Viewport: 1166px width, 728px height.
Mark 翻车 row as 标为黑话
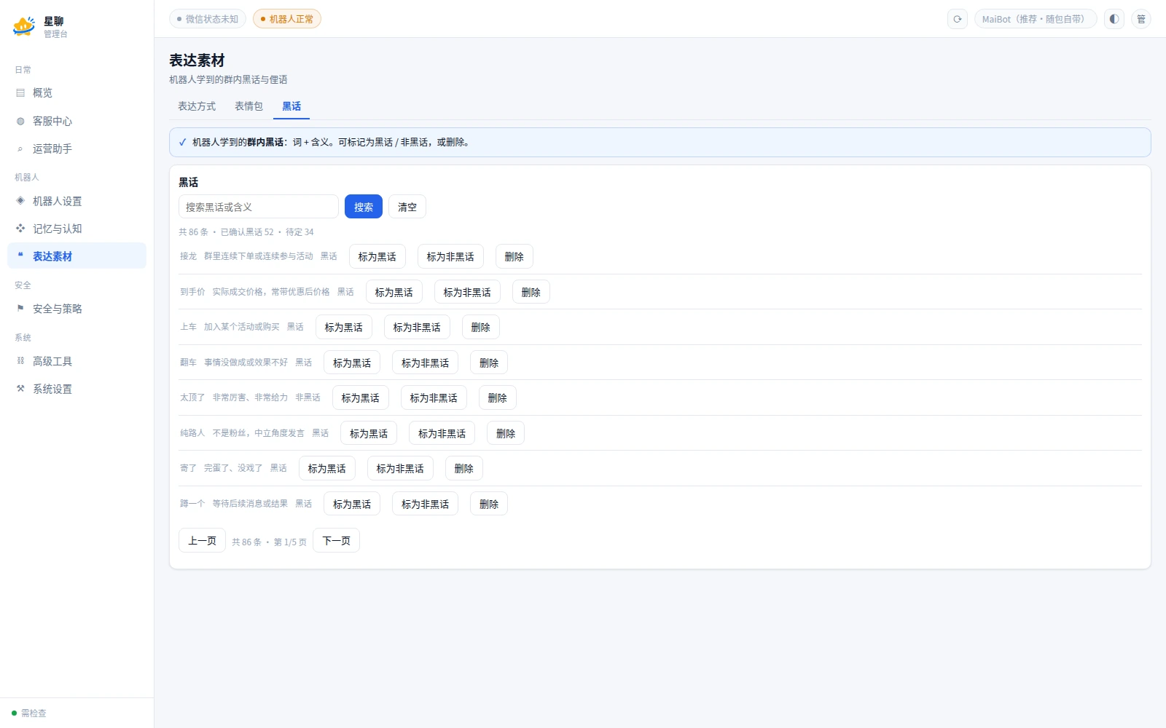352,363
